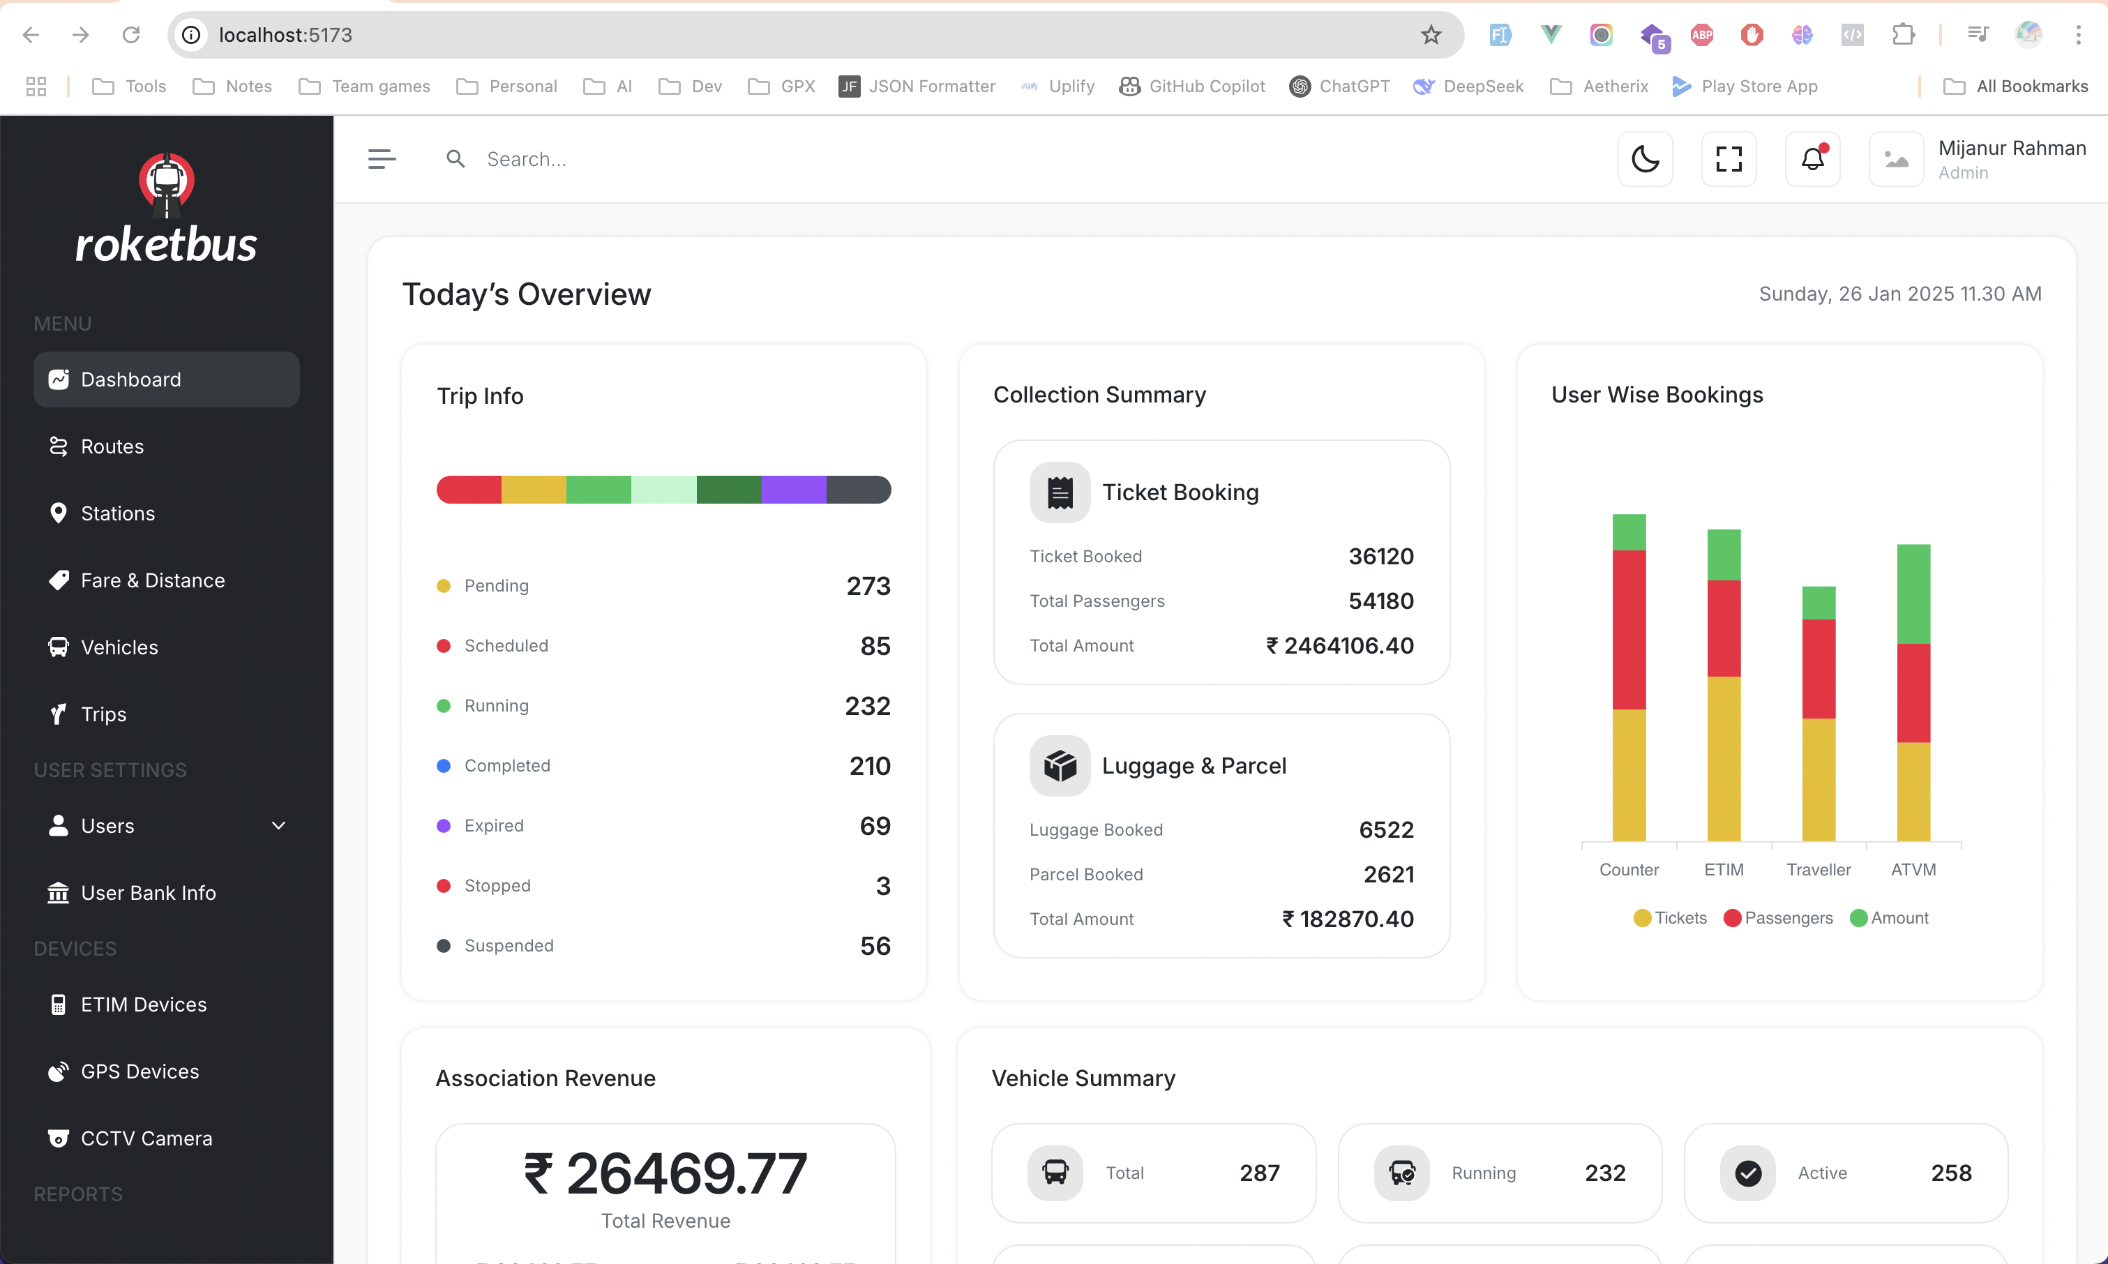
Task: Click the Ticket Booking receipt icon
Action: 1060,492
